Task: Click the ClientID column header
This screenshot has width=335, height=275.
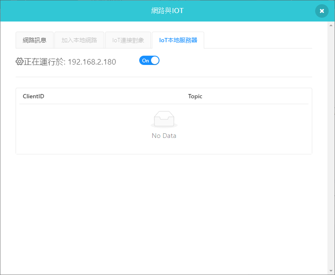Action: point(33,96)
